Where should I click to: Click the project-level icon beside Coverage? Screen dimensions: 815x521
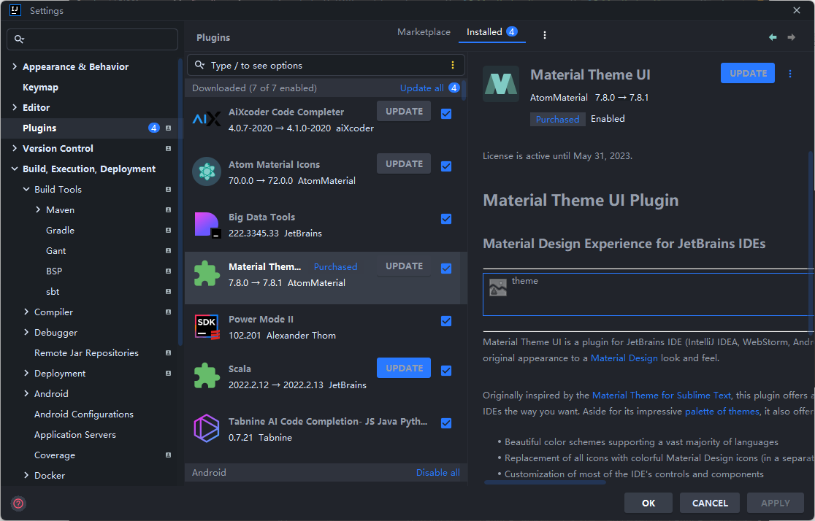pyautogui.click(x=168, y=455)
